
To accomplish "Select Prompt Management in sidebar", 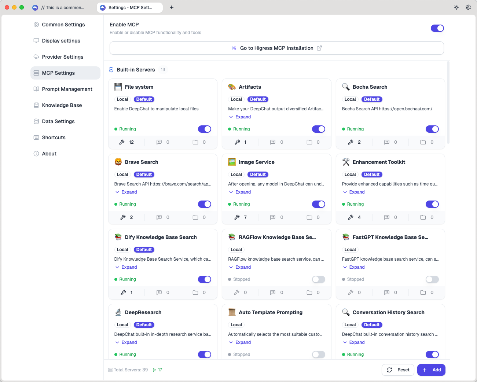I will click(x=65, y=89).
